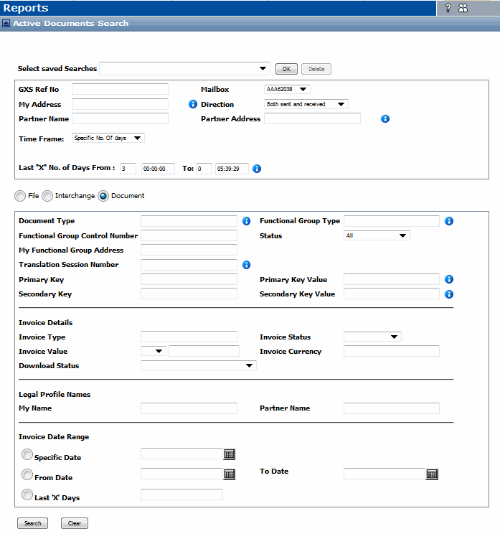Screen dimensions: 500x539
Task: Click info icon next to Document Type
Action: (x=246, y=221)
